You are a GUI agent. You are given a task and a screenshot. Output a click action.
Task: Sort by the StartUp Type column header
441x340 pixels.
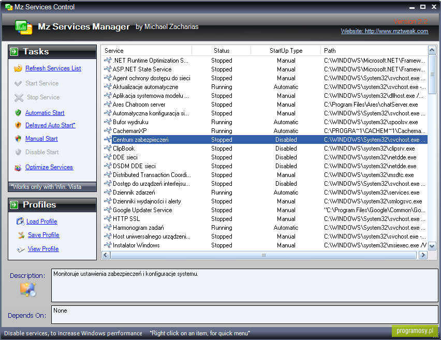[286, 51]
